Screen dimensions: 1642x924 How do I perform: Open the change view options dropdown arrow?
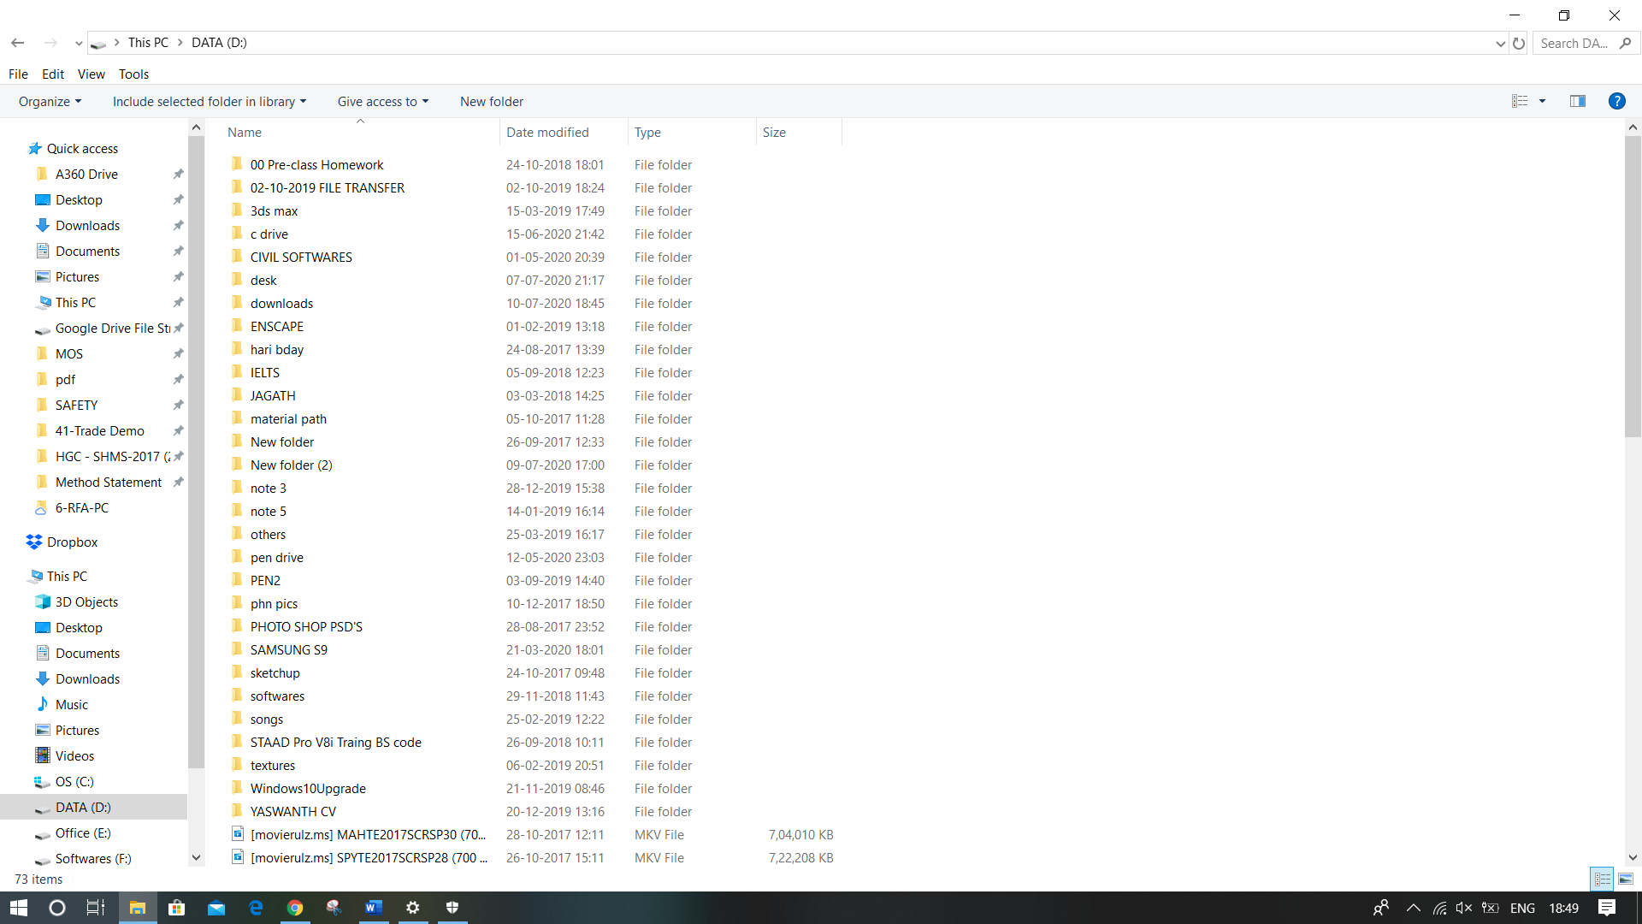(1543, 101)
